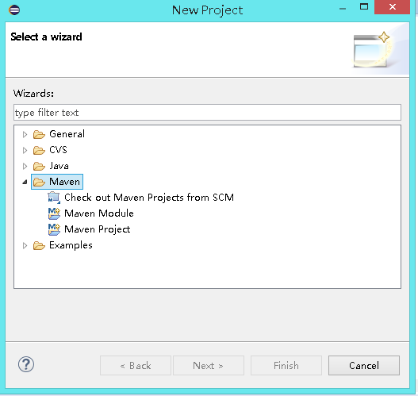
Task: Expand the CVS category arrow
Action: (25, 151)
